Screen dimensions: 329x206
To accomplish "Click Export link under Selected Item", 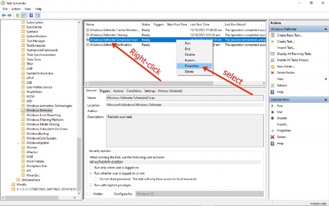I will (x=282, y=124).
